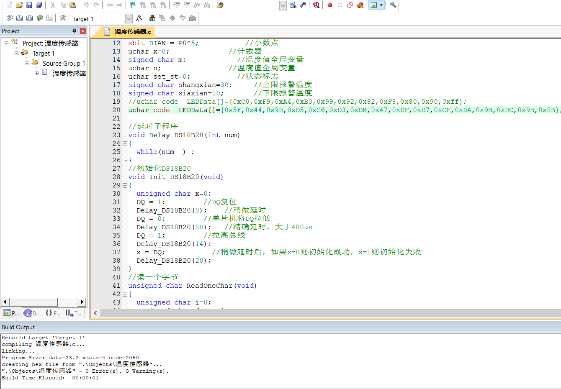
Task: Toggle the Project window pin icon
Action: tap(75, 31)
